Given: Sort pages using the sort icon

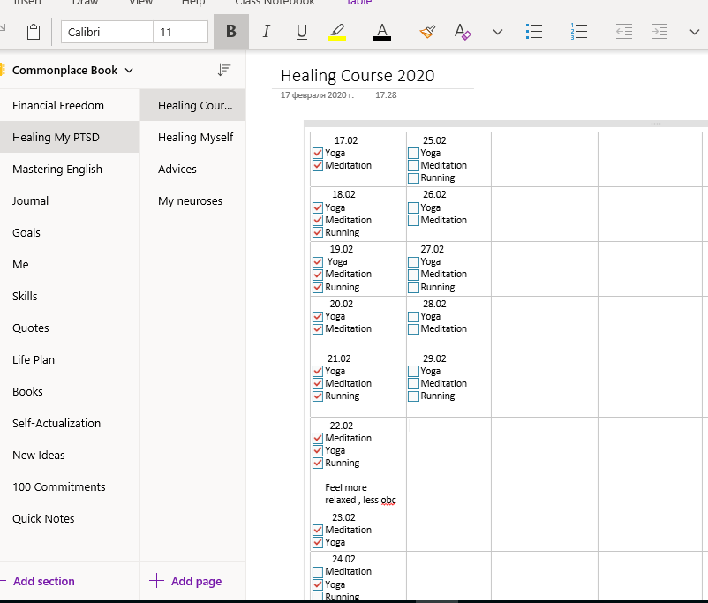Looking at the screenshot, I should click(x=224, y=70).
